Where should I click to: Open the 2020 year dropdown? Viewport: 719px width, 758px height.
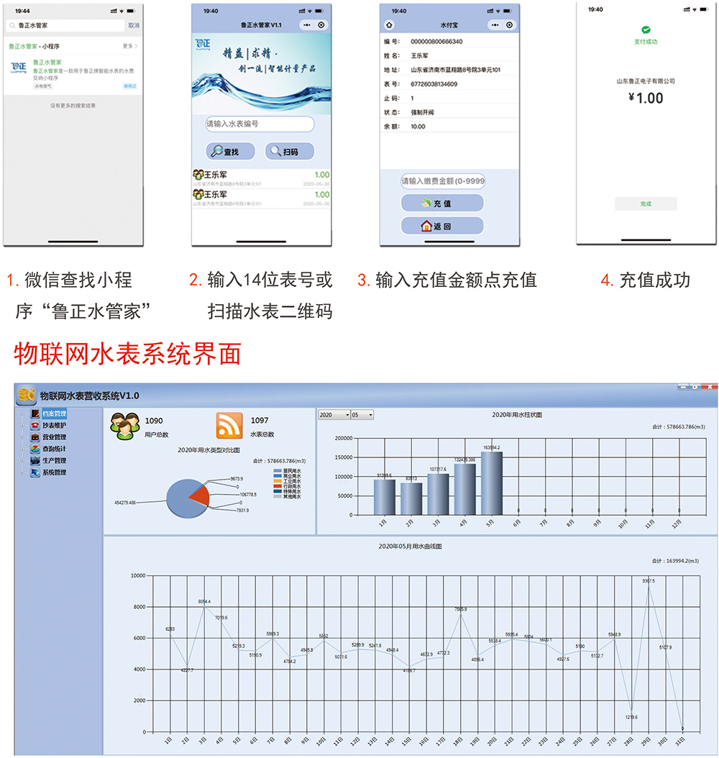tap(334, 415)
